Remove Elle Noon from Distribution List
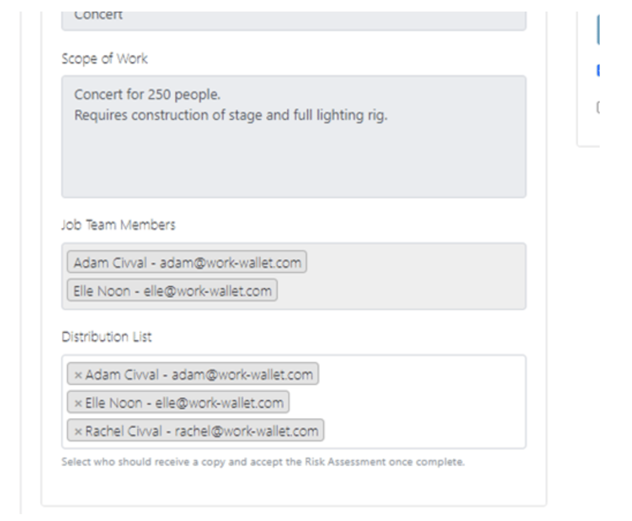The height and width of the screenshot is (521, 632). (x=78, y=403)
